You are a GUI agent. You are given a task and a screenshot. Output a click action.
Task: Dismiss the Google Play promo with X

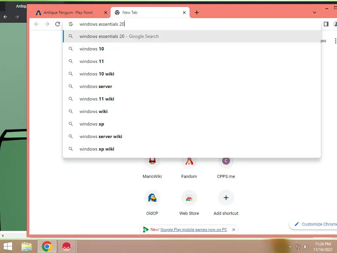234,230
